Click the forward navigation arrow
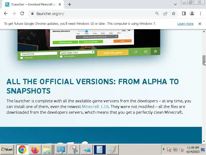 pyautogui.click(x=14, y=13)
